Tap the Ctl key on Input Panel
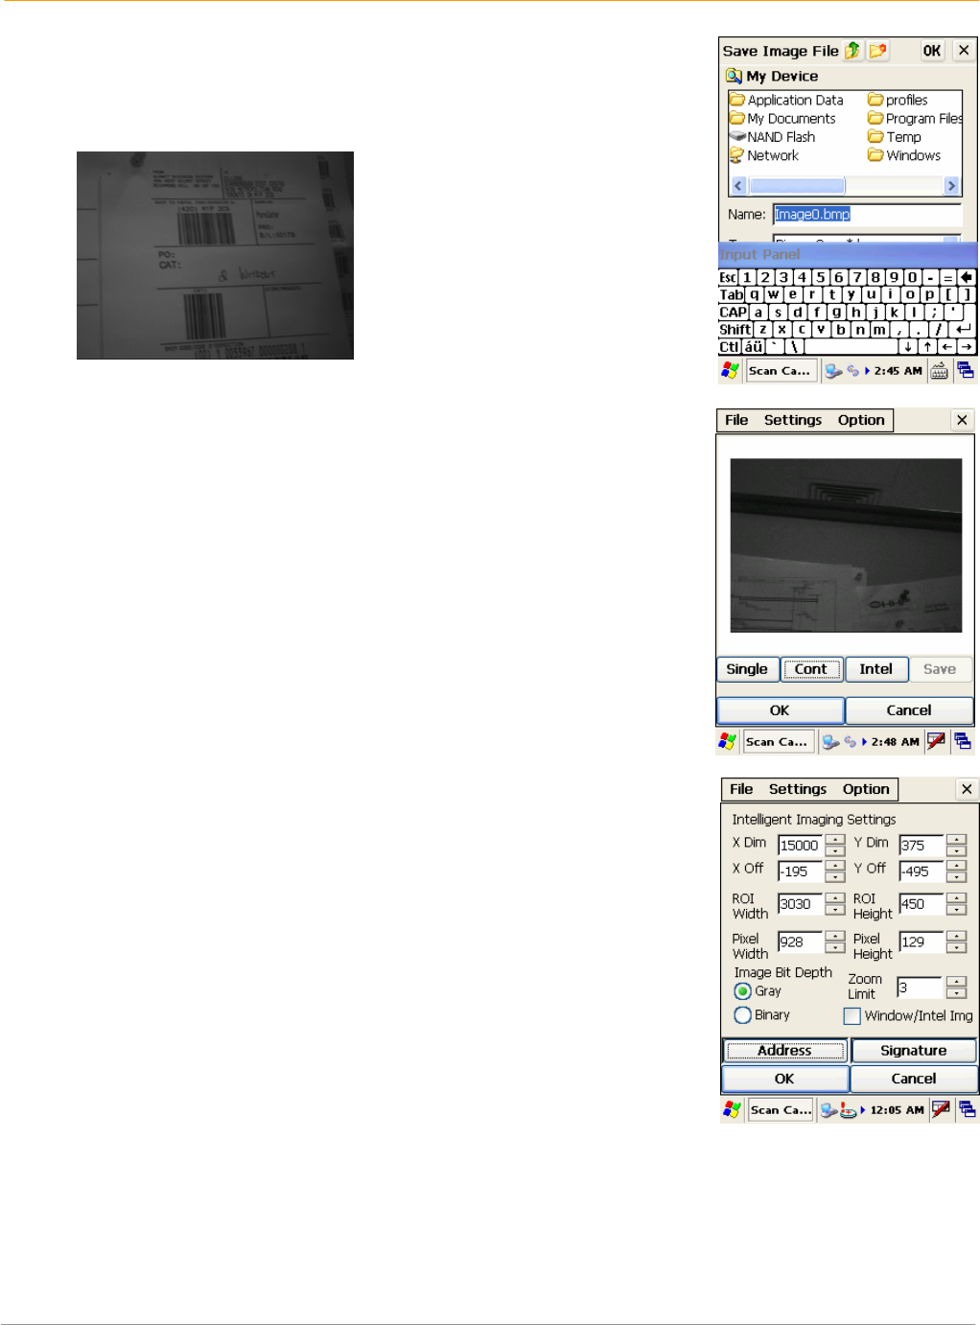The height and width of the screenshot is (1325, 980). (730, 347)
